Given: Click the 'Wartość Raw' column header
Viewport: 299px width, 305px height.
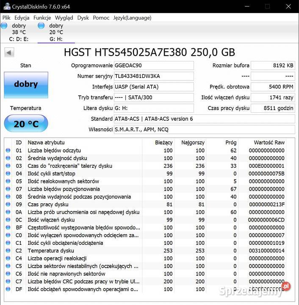Looking at the screenshot, I should click(269, 143).
